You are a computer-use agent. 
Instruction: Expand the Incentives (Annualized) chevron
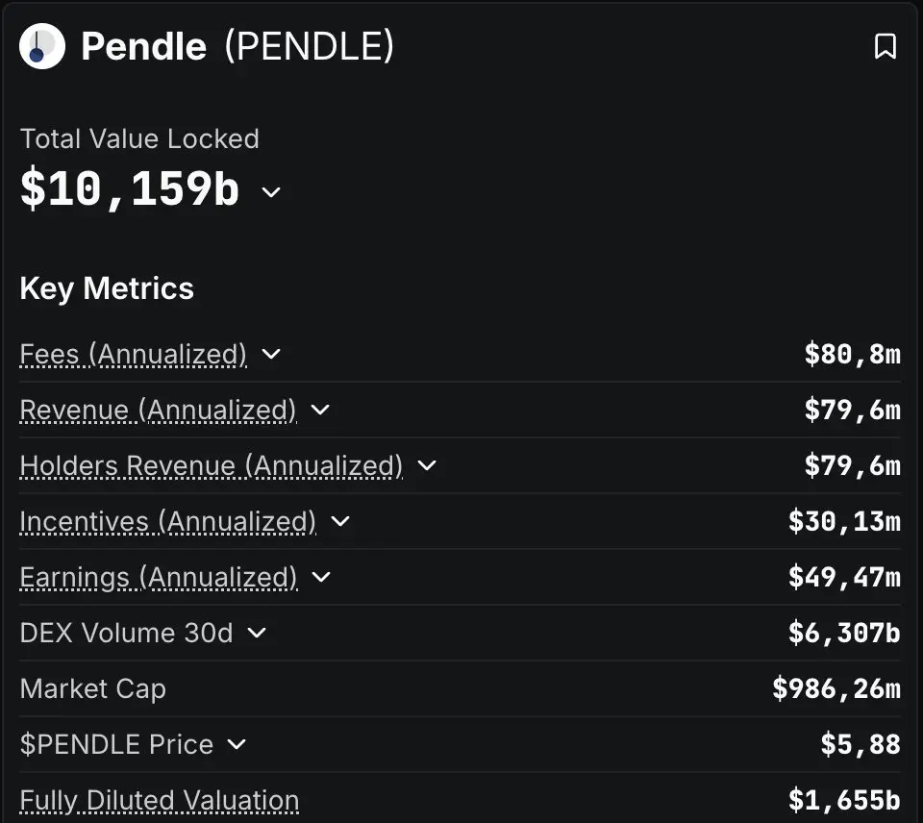pyautogui.click(x=340, y=521)
